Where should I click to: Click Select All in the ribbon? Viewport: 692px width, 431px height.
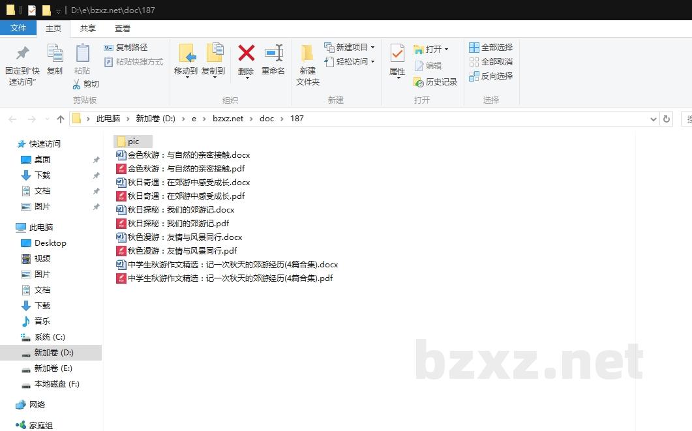click(x=490, y=48)
